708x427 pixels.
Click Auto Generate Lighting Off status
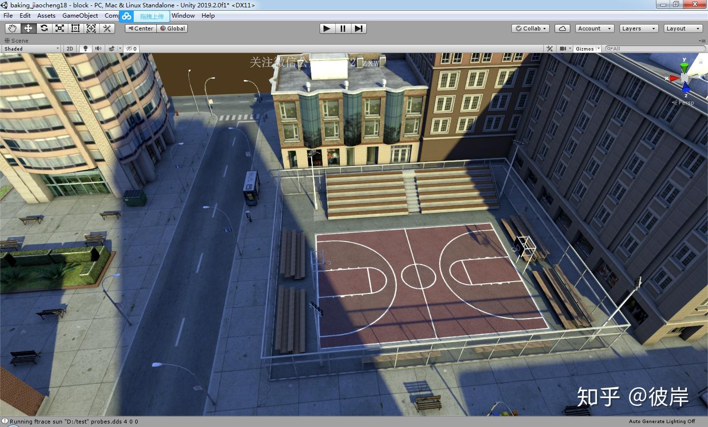coord(662,421)
